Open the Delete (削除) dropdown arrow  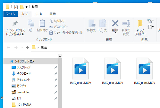coord(115,33)
